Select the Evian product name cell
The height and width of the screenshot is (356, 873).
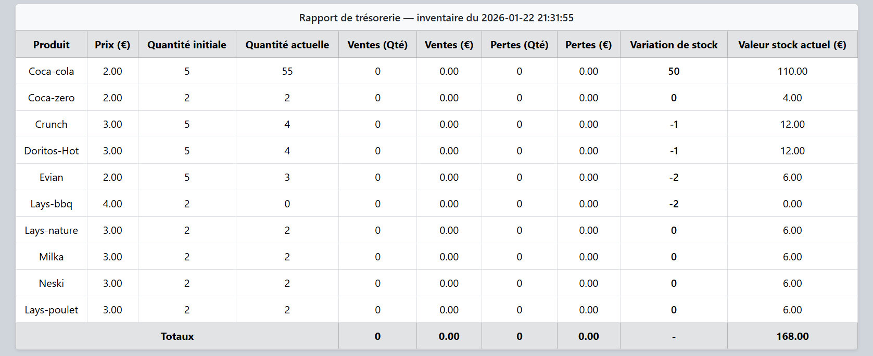coord(51,177)
